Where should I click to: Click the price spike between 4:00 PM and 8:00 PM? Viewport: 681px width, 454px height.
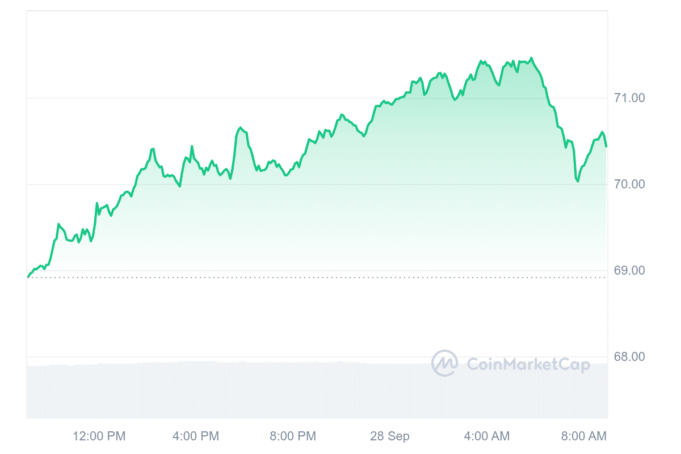point(241,128)
